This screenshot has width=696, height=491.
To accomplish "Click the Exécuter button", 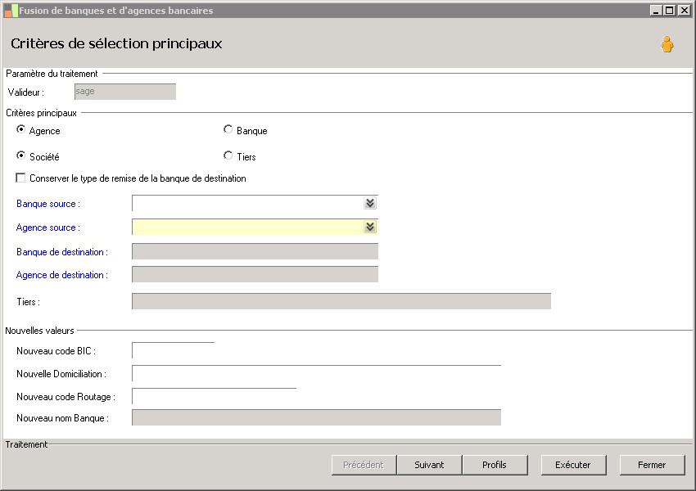I will click(x=573, y=465).
